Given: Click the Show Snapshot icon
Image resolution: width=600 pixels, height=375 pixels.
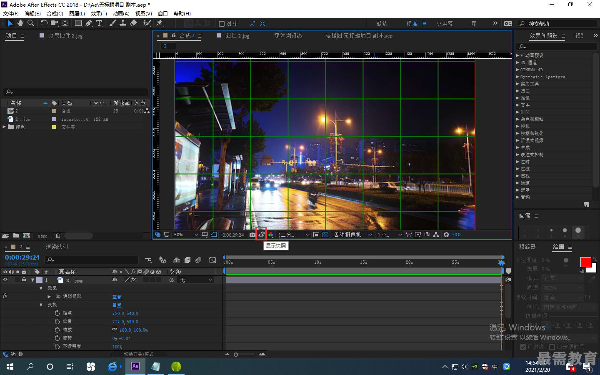Looking at the screenshot, I should pyautogui.click(x=261, y=235).
